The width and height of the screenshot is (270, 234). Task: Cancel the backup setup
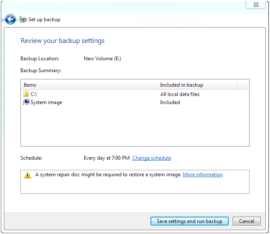pyautogui.click(x=247, y=221)
